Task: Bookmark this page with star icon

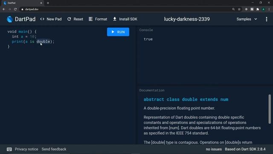Action: pos(239,9)
